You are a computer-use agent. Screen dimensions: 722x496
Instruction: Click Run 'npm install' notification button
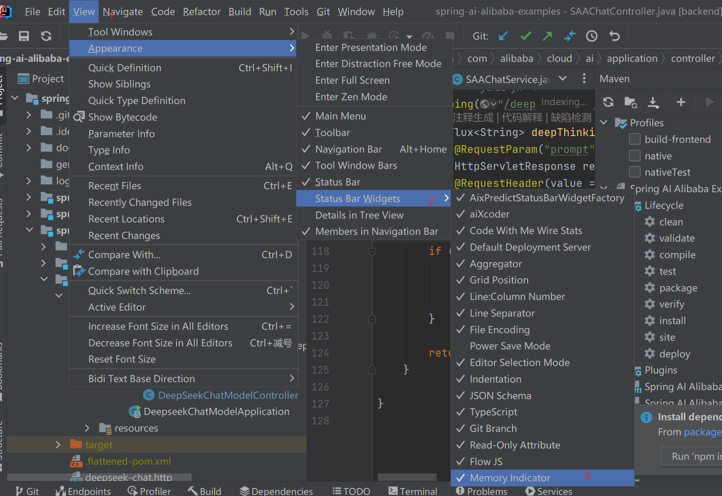tap(692, 456)
